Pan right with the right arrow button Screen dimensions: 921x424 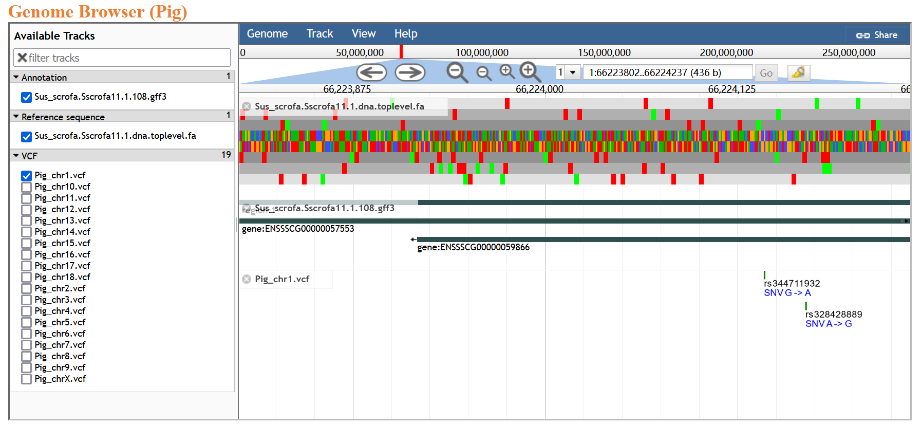(x=410, y=72)
